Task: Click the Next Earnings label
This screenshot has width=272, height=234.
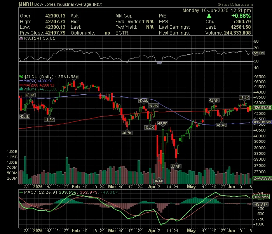Action: coord(174,33)
